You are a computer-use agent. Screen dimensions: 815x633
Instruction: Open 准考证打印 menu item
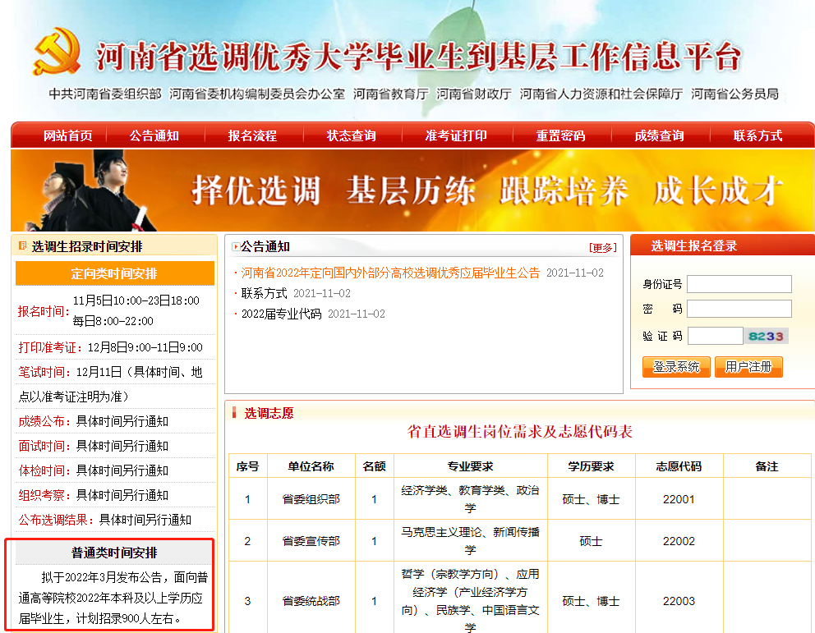(456, 135)
